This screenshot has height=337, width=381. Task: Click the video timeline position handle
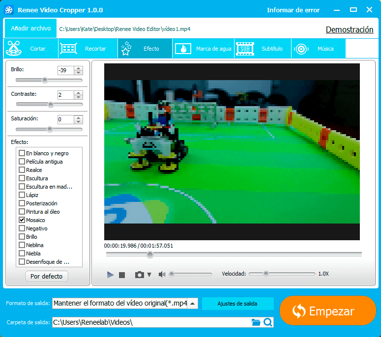point(150,254)
